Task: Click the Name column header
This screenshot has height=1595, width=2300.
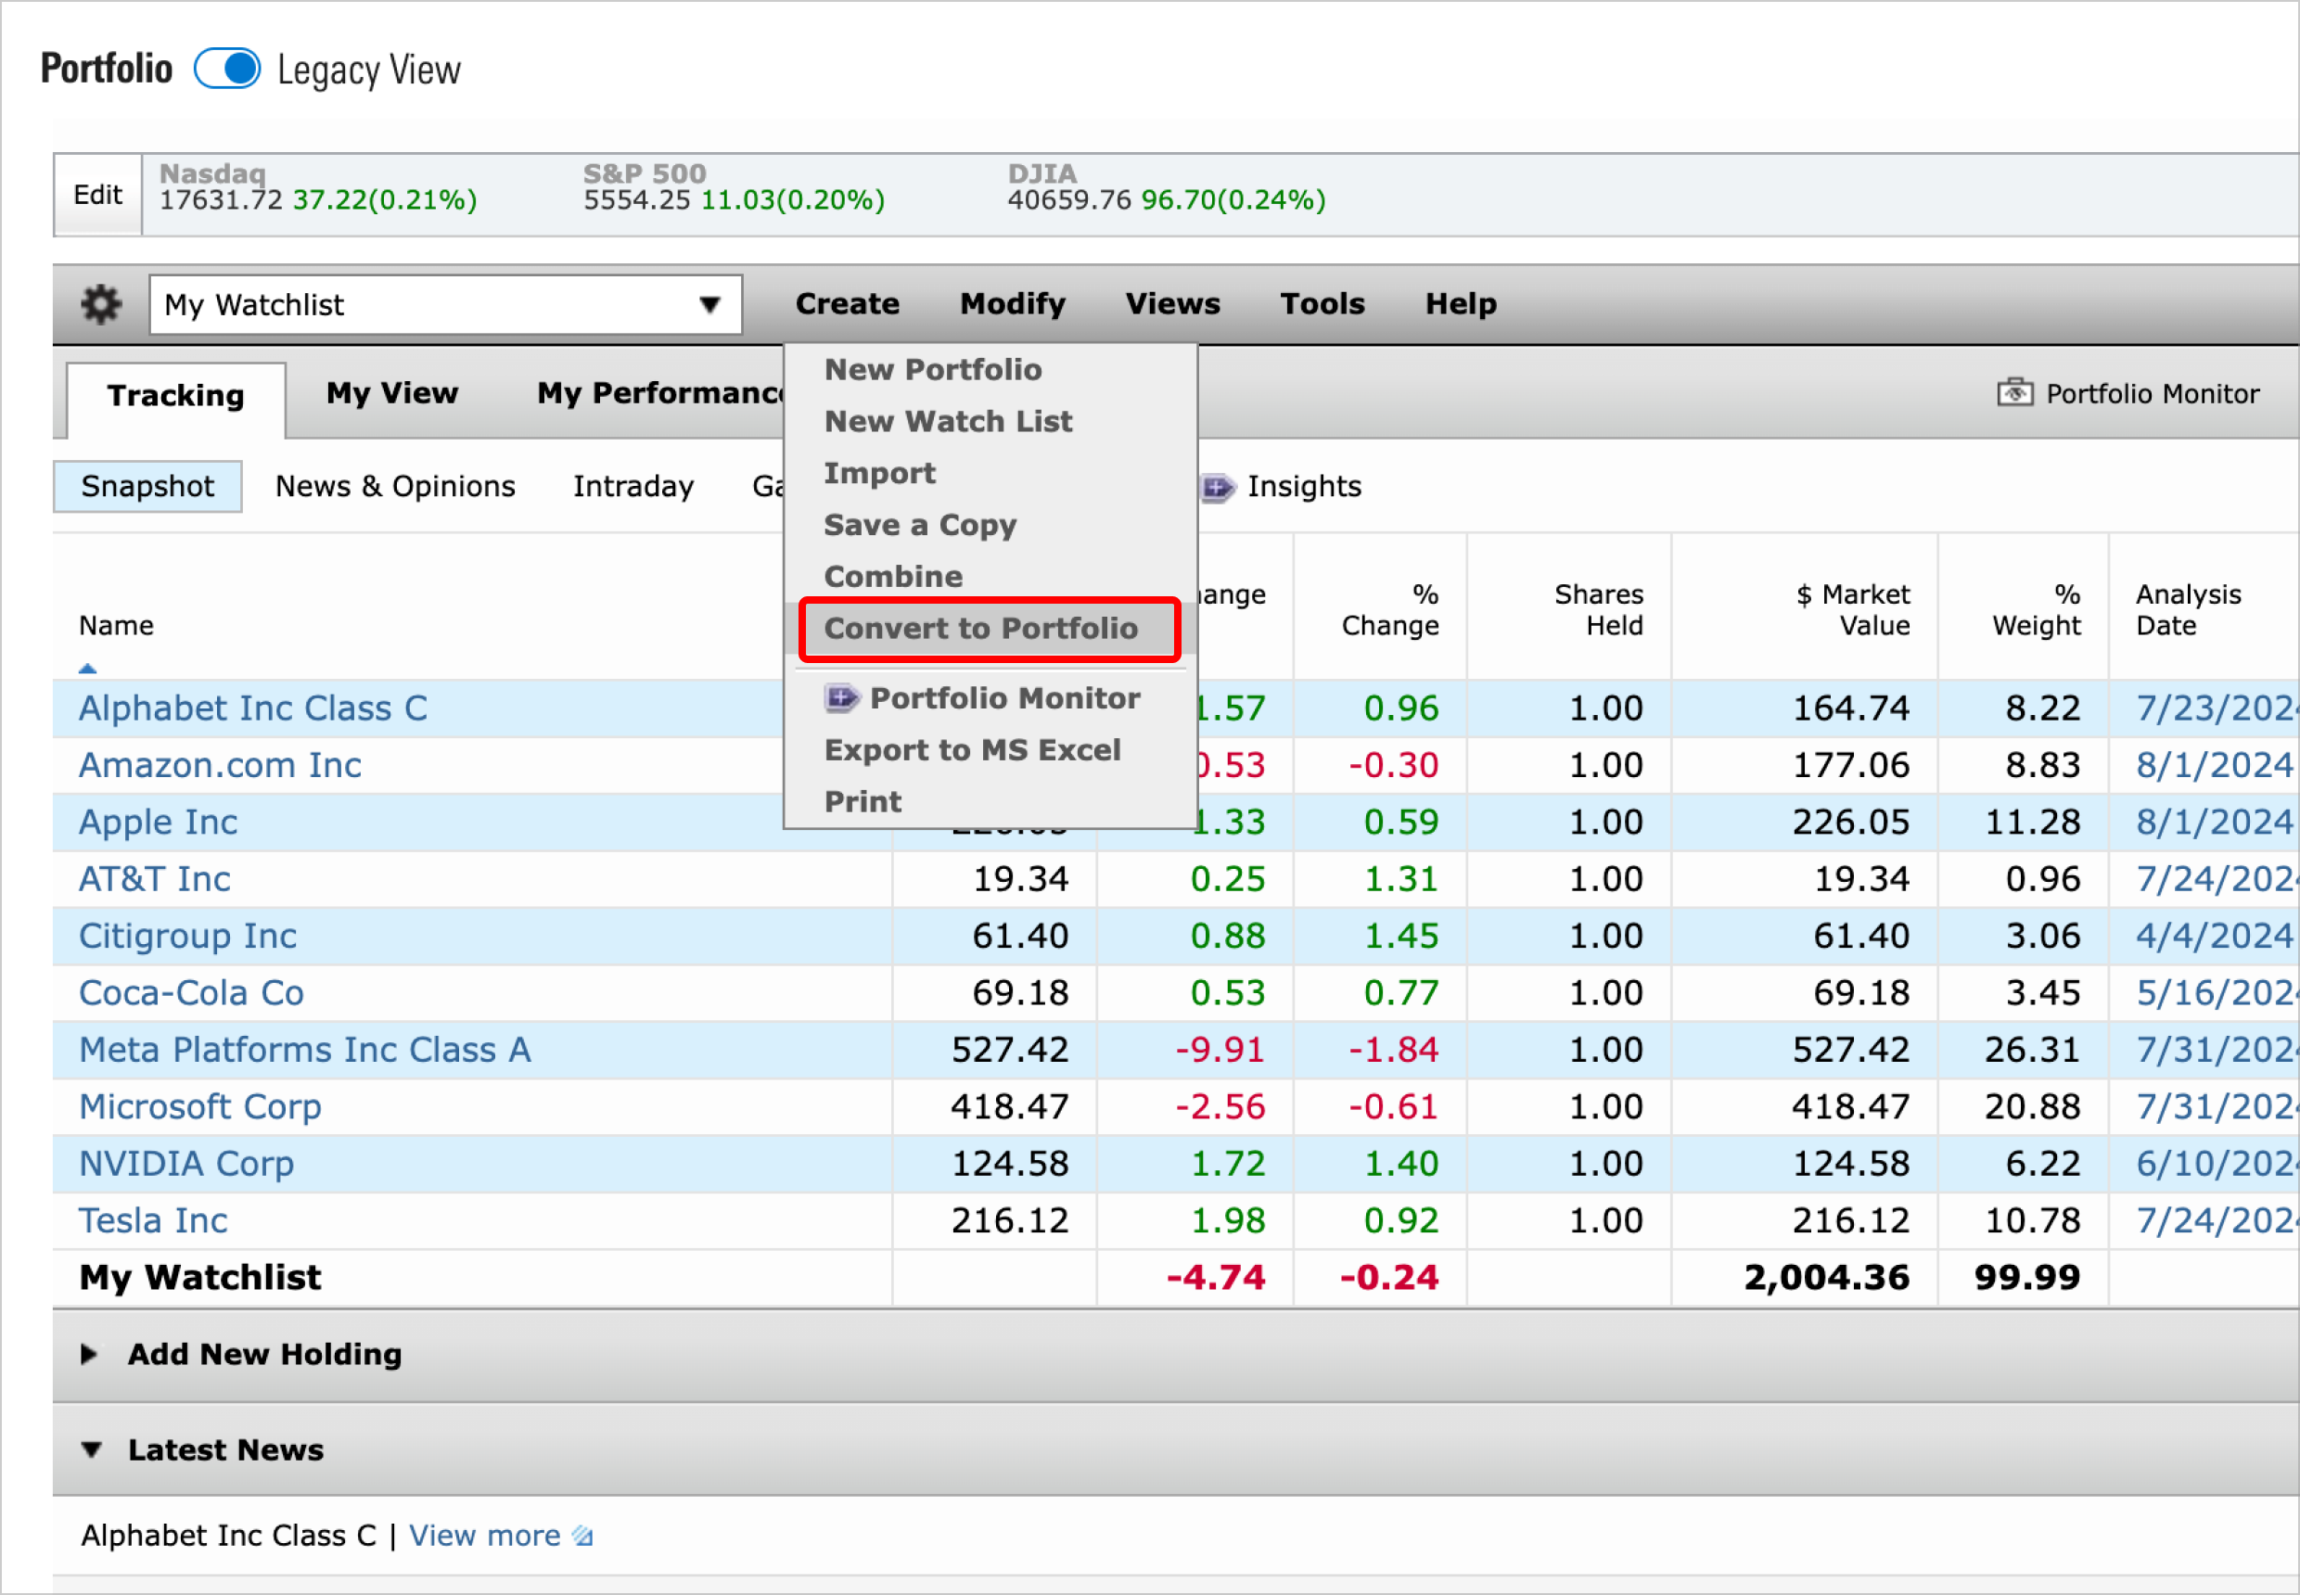Action: tap(116, 627)
